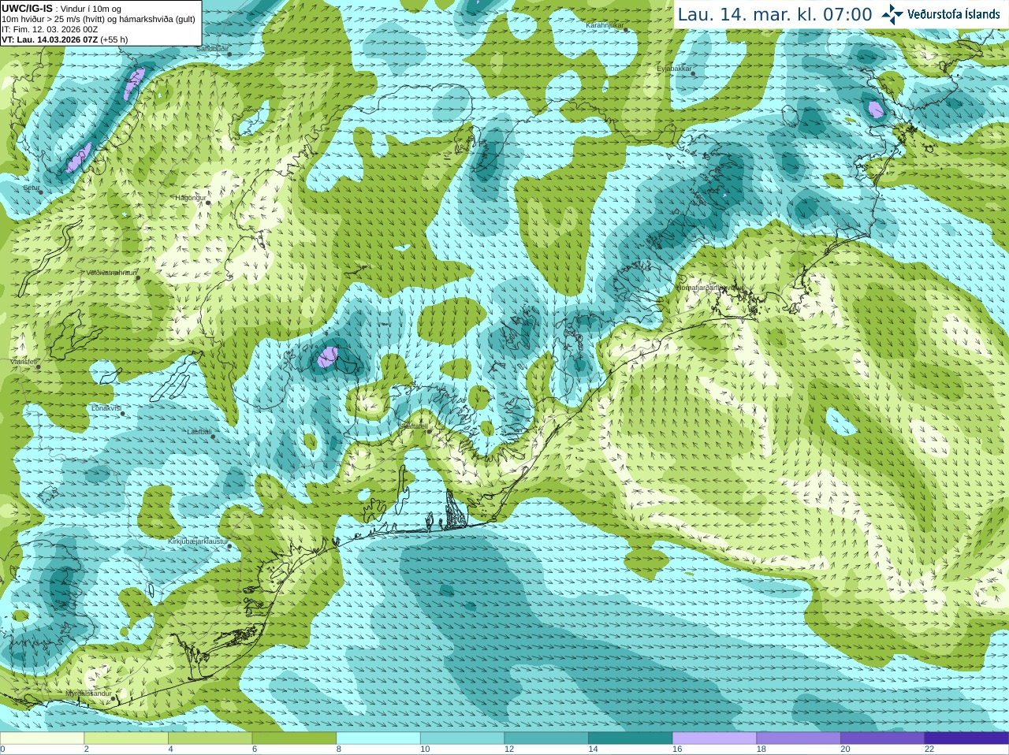Screen dimensions: 1009x755
Task: Click the '22' value on the wind scale
Action: (929, 749)
